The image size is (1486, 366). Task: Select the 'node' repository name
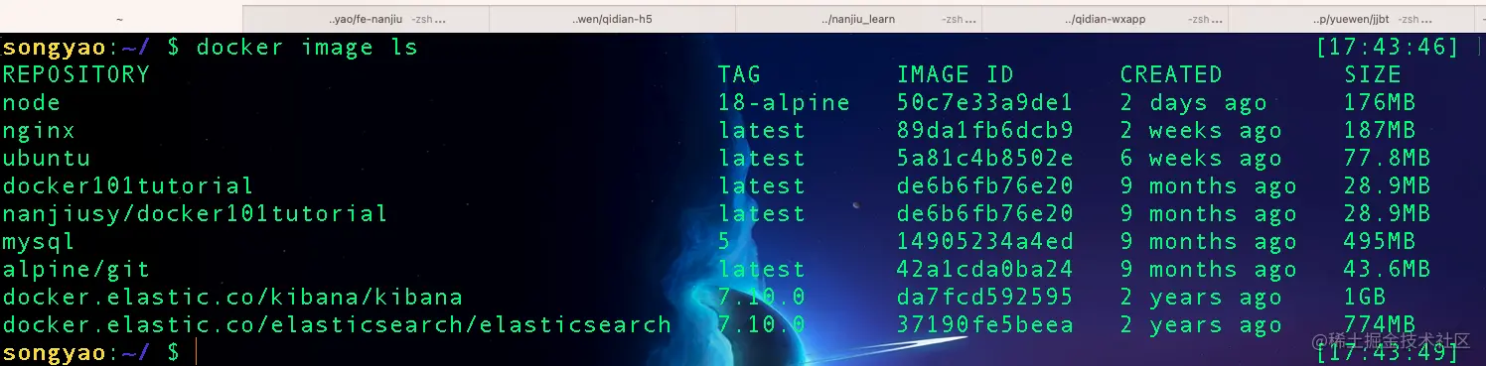pos(31,102)
